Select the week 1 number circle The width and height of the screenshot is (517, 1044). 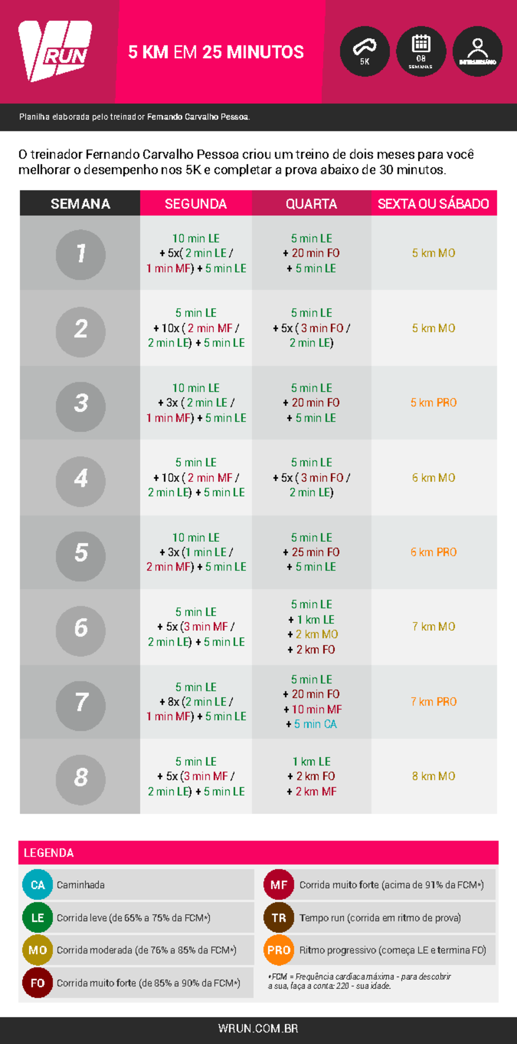click(81, 254)
